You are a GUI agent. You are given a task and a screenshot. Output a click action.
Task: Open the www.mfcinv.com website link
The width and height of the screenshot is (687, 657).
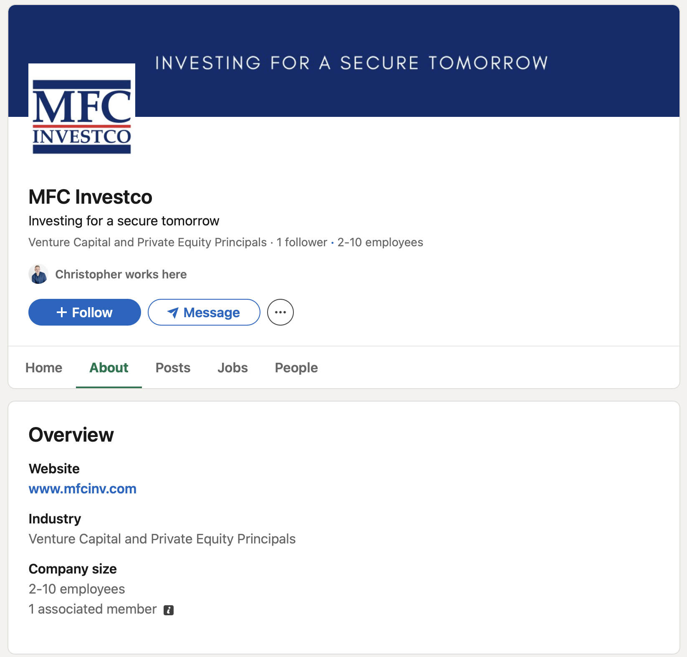click(x=82, y=489)
